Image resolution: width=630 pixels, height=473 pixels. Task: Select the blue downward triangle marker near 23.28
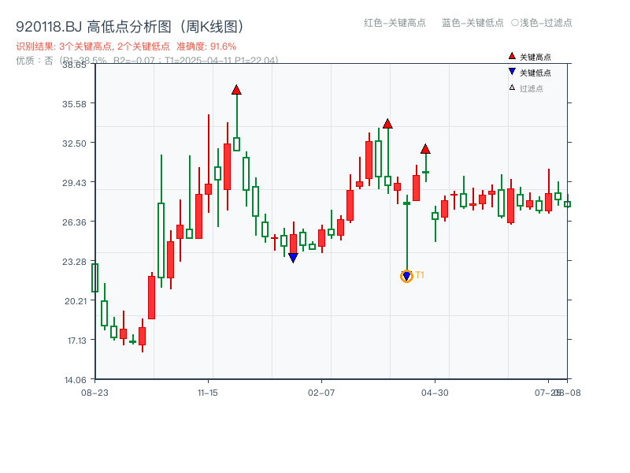click(293, 256)
